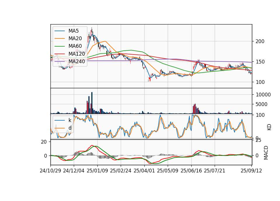Click the MA60 legend label
280x201 pixels.
point(75,46)
